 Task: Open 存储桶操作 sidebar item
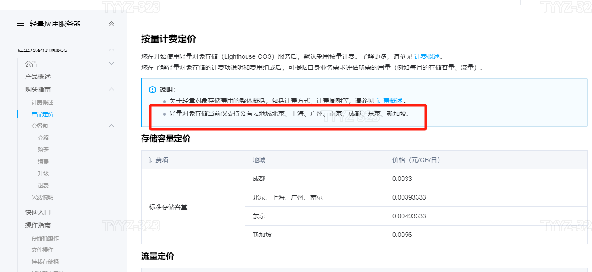(45, 238)
